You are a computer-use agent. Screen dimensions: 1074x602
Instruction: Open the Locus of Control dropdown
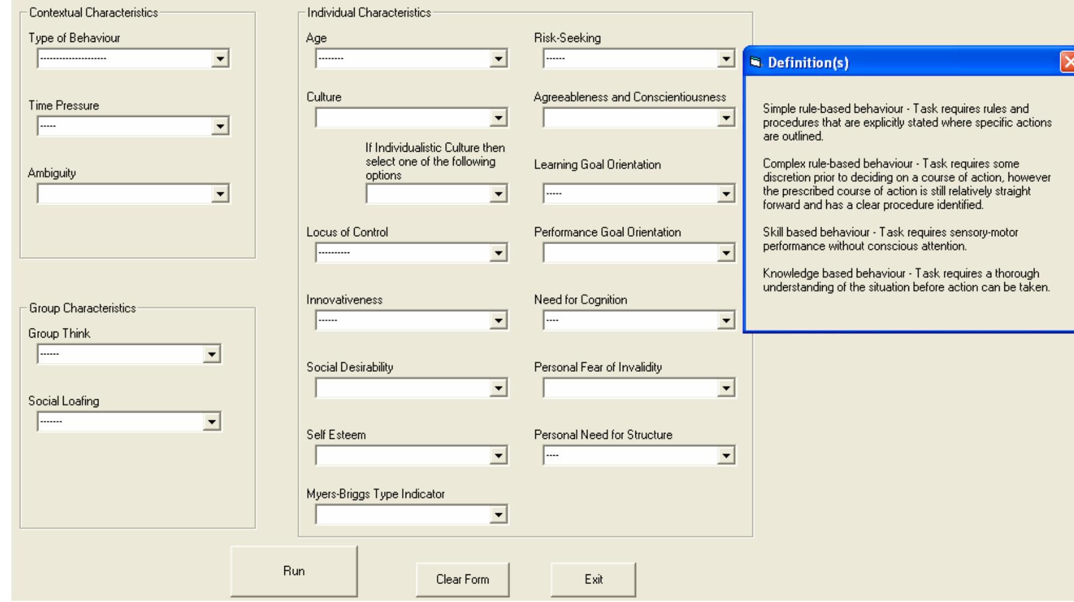tap(498, 253)
